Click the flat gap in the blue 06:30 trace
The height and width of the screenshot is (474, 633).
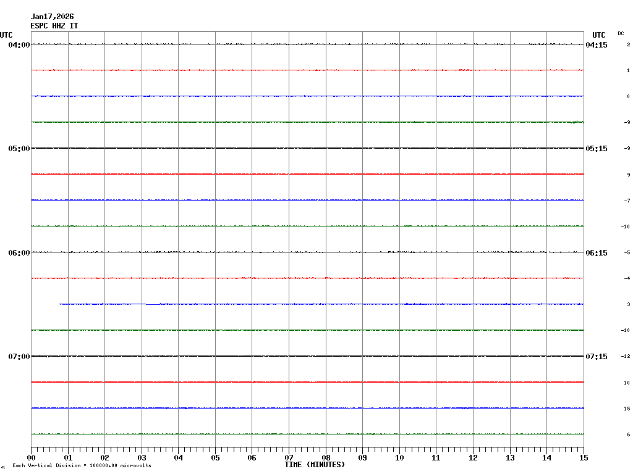click(x=152, y=304)
